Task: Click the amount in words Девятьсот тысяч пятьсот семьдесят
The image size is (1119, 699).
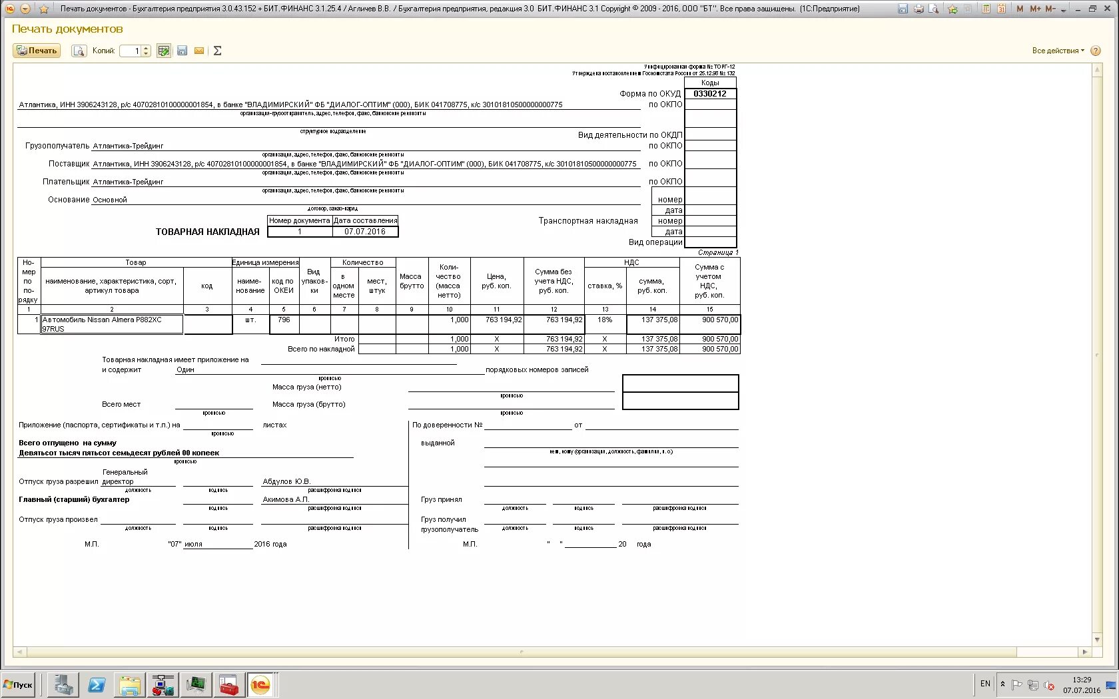Action: click(x=119, y=453)
